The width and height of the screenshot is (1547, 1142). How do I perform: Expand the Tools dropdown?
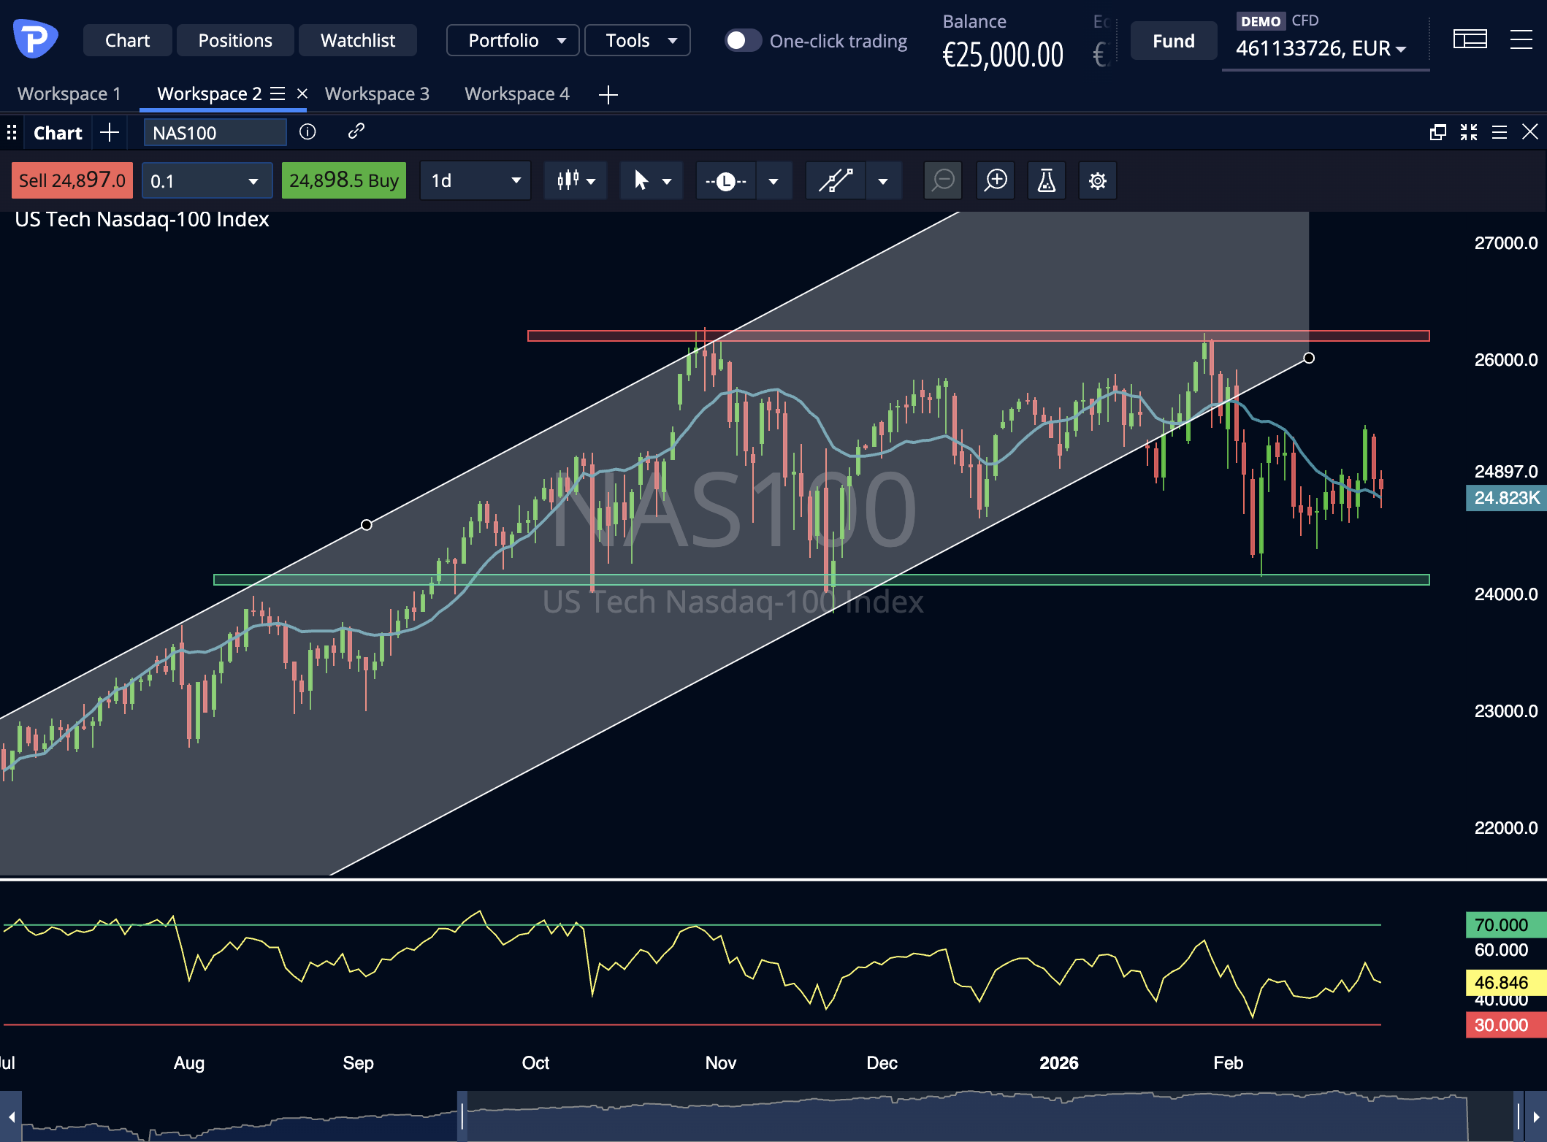(636, 40)
